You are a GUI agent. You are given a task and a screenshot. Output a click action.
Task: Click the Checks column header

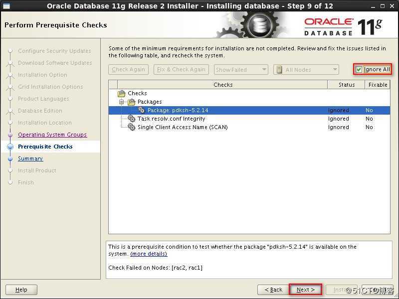[222, 85]
